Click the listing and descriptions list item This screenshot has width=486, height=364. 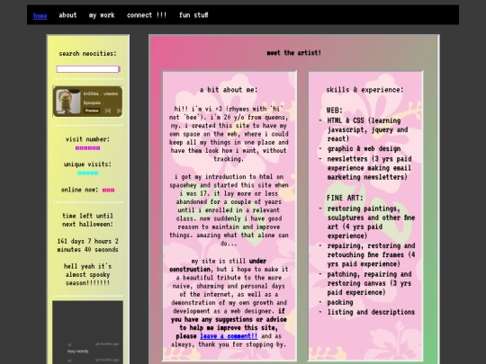371,312
